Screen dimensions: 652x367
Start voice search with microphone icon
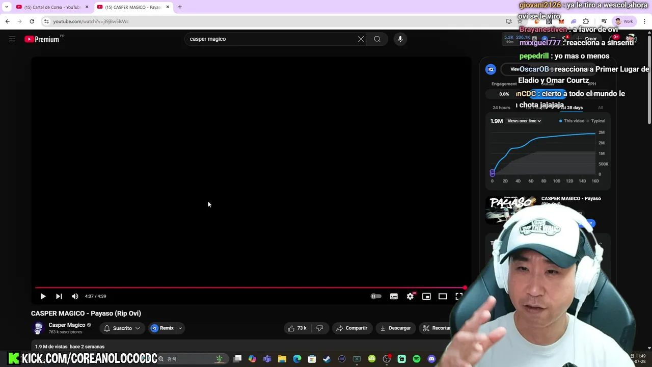click(x=400, y=39)
